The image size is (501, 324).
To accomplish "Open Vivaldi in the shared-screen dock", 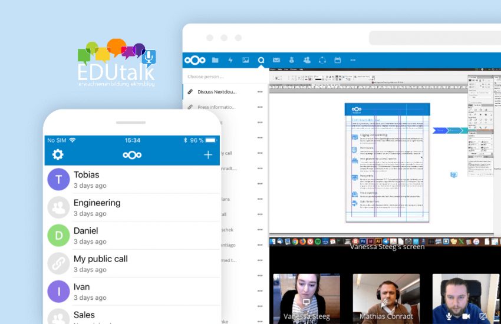I will pyautogui.click(x=310, y=242).
